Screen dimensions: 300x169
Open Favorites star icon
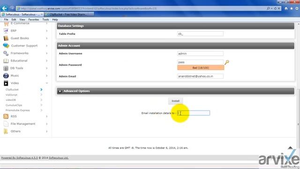coord(292,8)
